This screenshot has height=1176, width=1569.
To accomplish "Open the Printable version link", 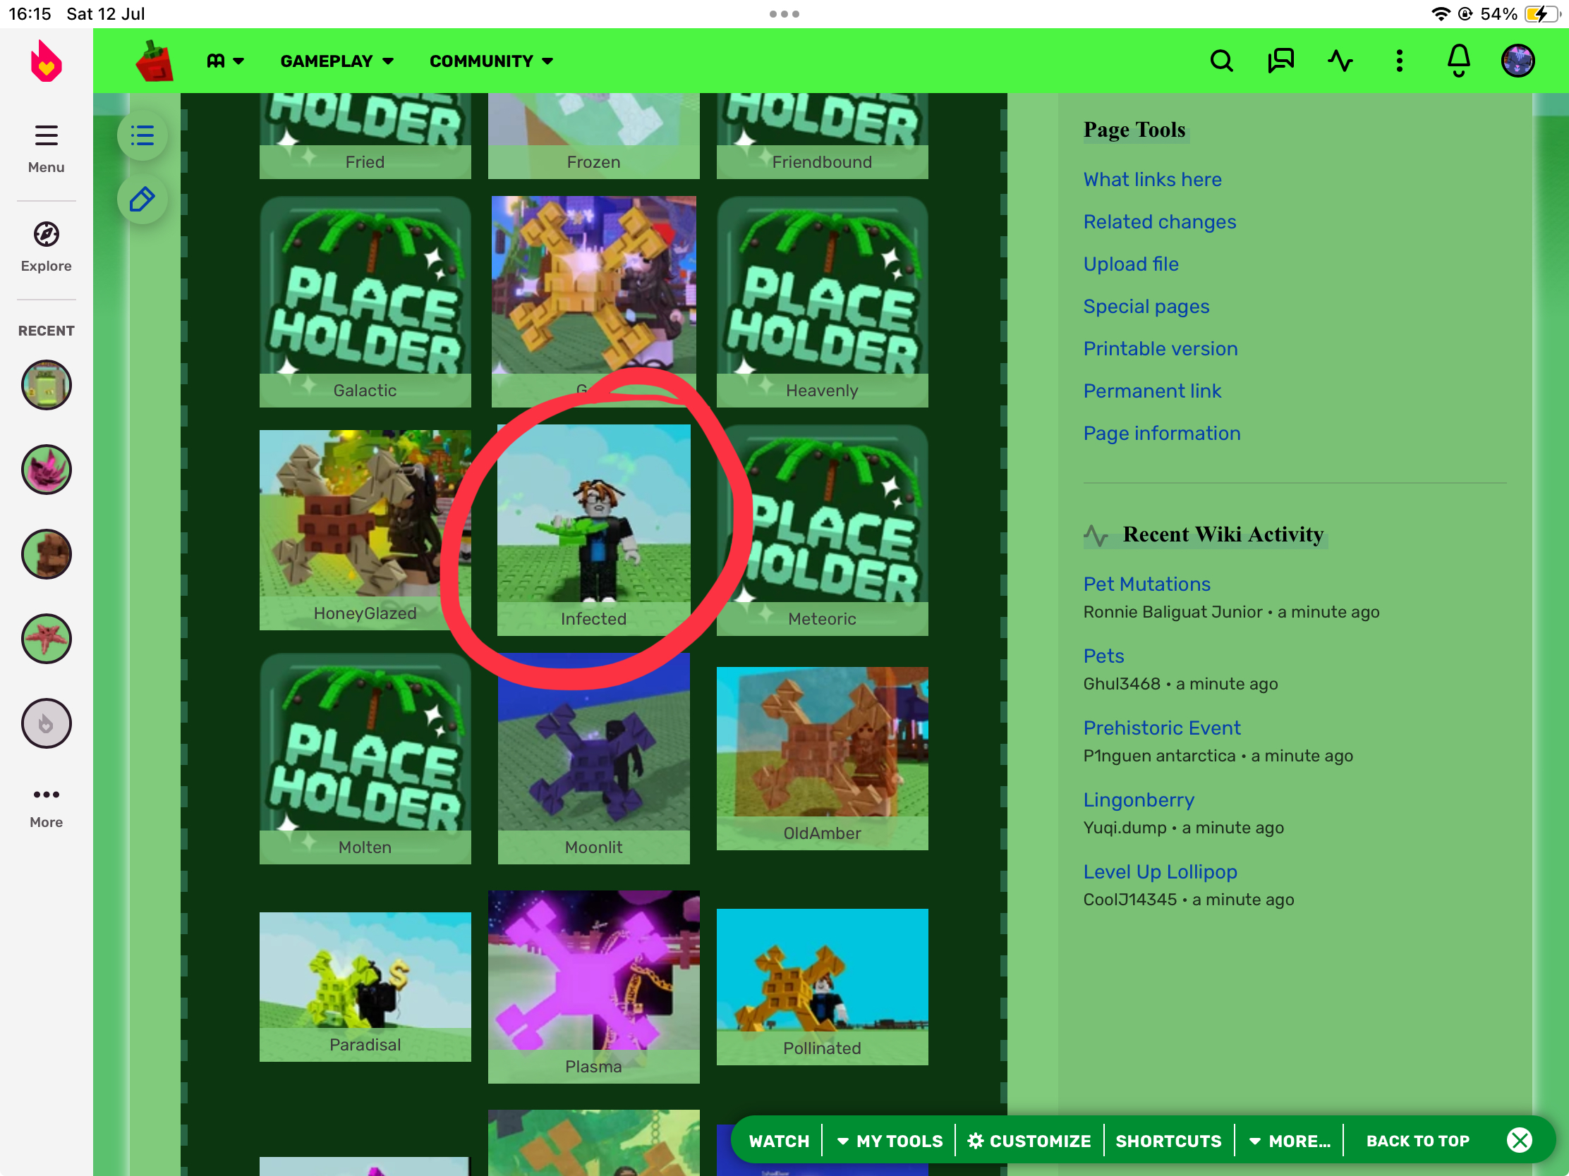I will point(1160,349).
